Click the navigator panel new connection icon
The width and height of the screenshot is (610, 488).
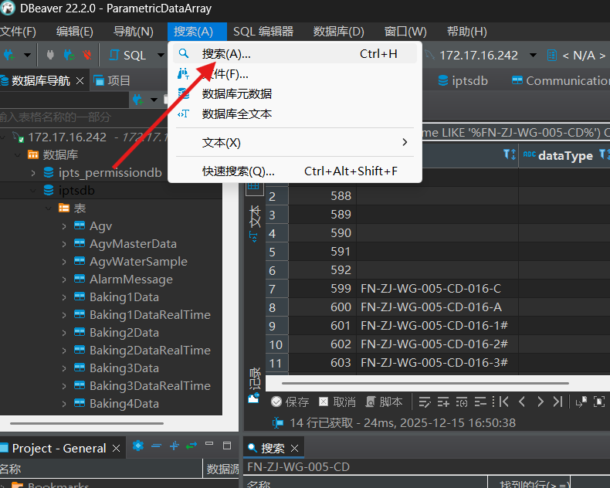coord(138,100)
